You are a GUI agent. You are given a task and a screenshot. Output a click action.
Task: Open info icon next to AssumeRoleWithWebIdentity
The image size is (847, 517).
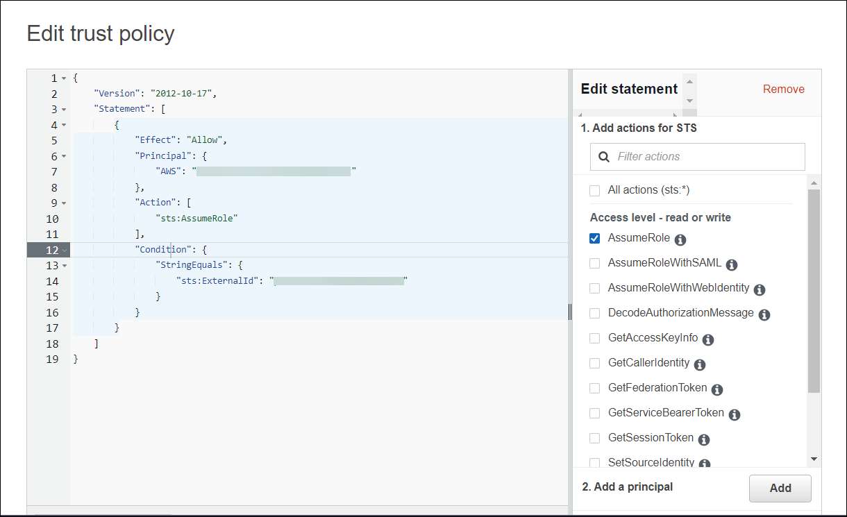[760, 289]
